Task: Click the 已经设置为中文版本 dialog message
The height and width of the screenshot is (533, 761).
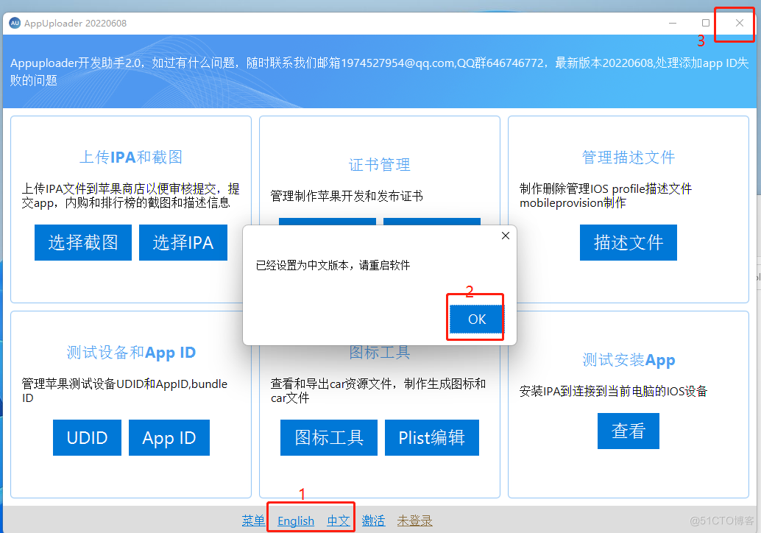Action: [333, 265]
